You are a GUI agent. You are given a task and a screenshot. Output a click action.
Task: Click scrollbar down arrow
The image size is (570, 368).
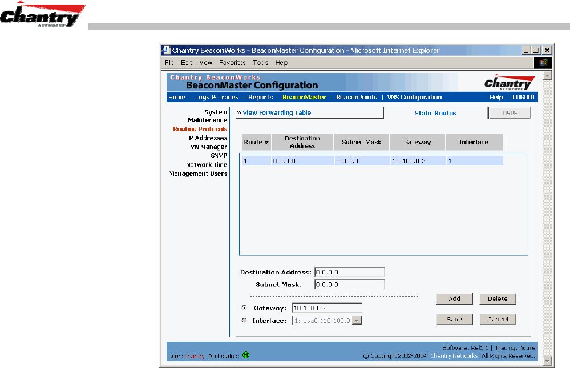pos(547,361)
